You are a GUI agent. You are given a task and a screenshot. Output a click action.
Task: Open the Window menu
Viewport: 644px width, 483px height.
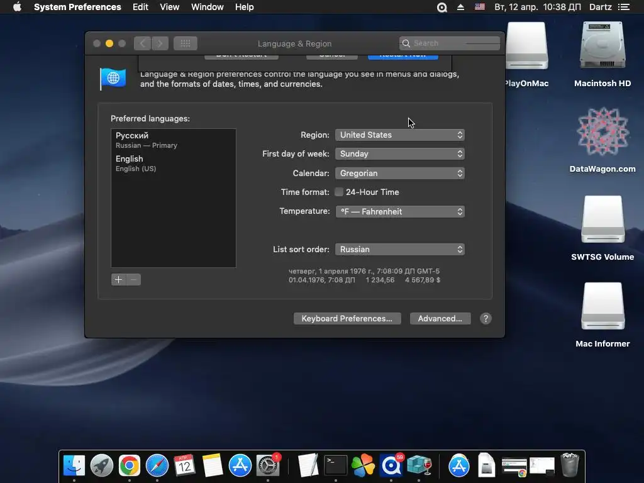[x=207, y=7]
